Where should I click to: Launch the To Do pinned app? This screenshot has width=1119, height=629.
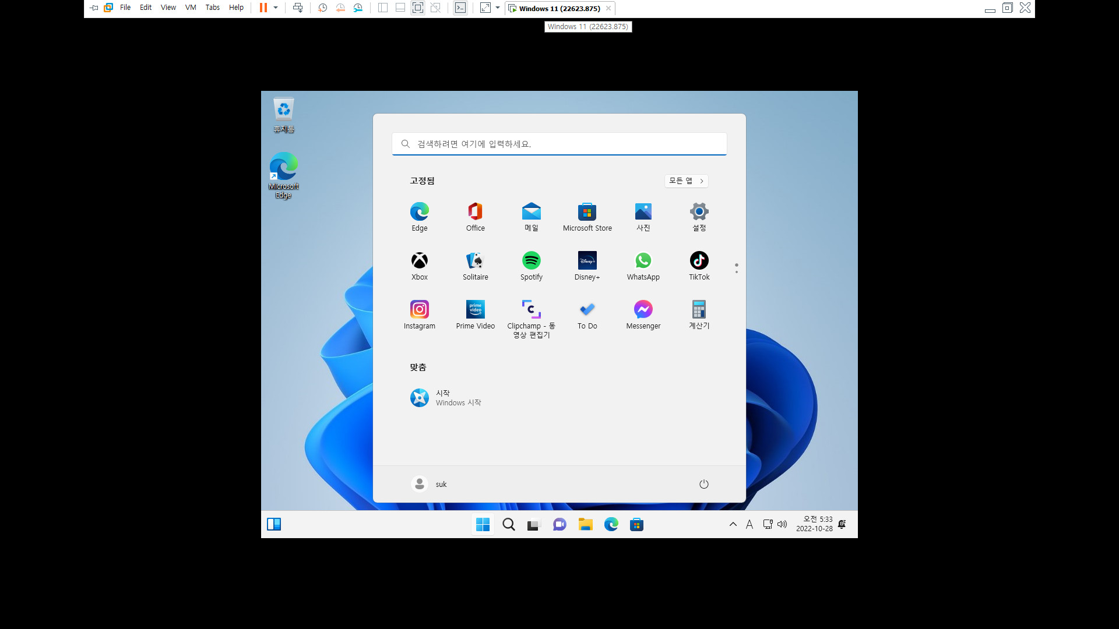[587, 315]
